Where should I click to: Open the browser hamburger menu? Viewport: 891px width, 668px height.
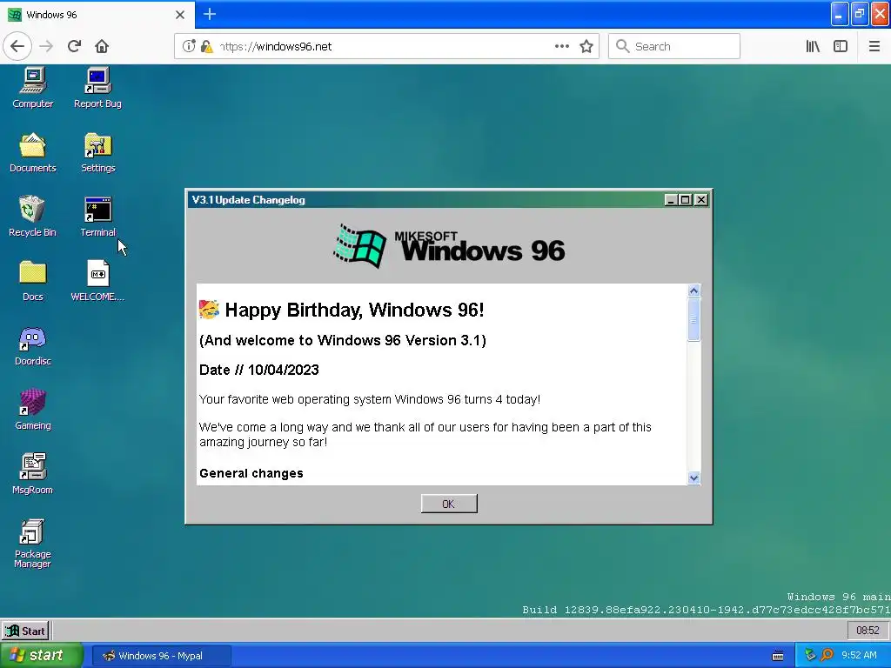(x=874, y=46)
